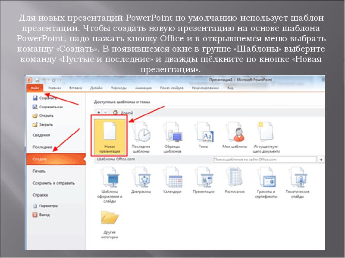The height and width of the screenshot is (258, 345).
Task: Select the Создать menu item
Action: [x=56, y=159]
